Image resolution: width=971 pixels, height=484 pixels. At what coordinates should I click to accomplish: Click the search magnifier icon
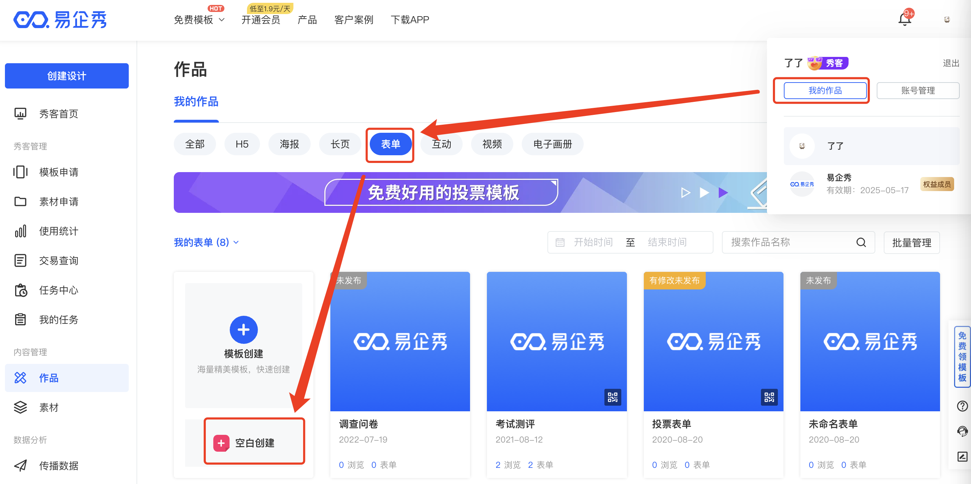click(861, 242)
